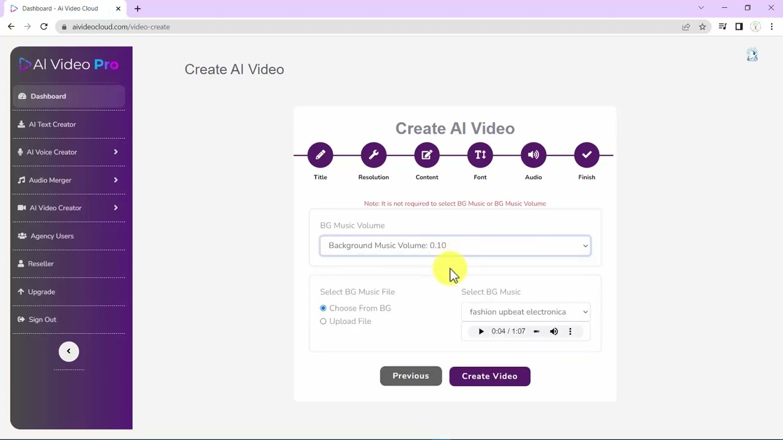Open AI Text Creator in sidebar
Image resolution: width=783 pixels, height=440 pixels.
[x=69, y=124]
